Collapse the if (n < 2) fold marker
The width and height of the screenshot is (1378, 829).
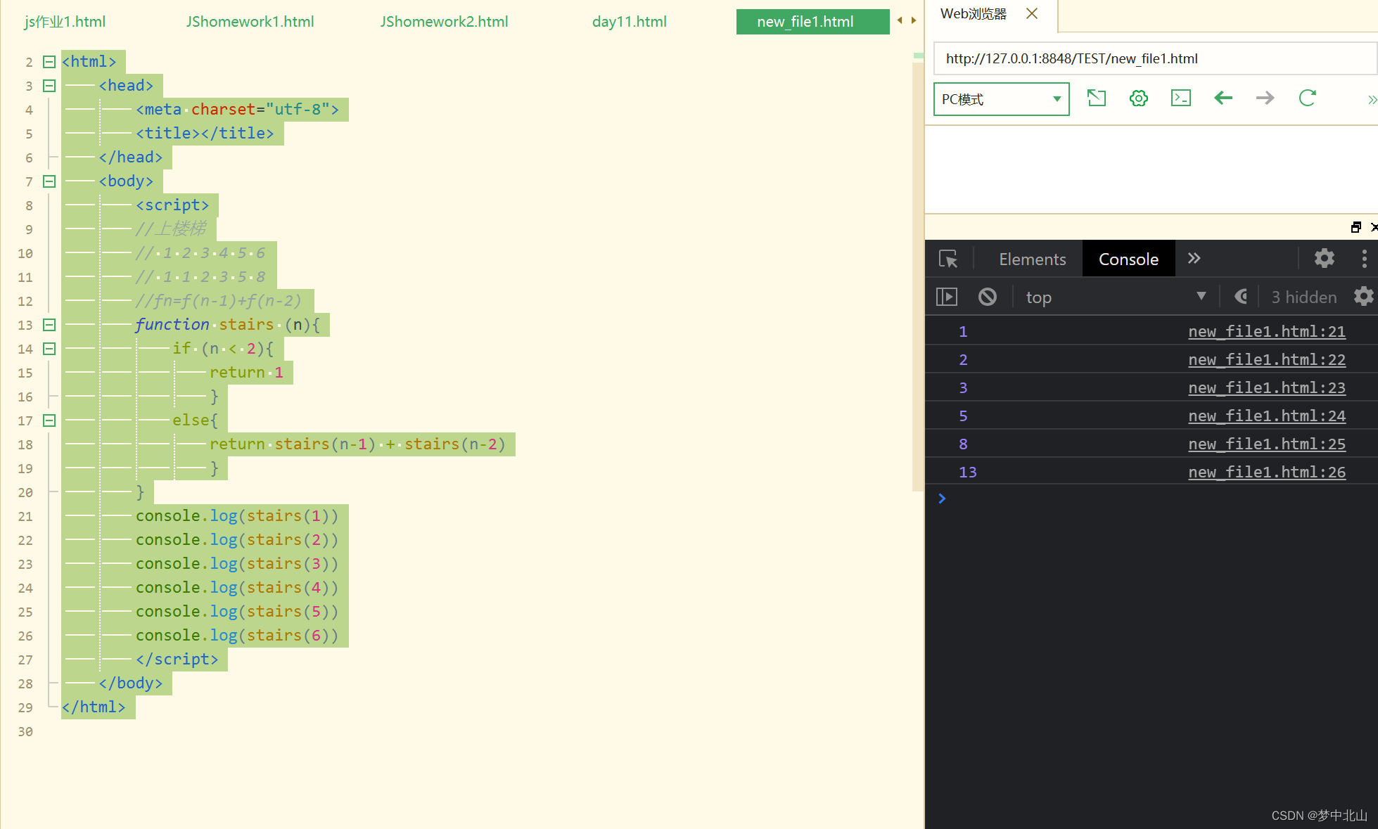click(49, 349)
